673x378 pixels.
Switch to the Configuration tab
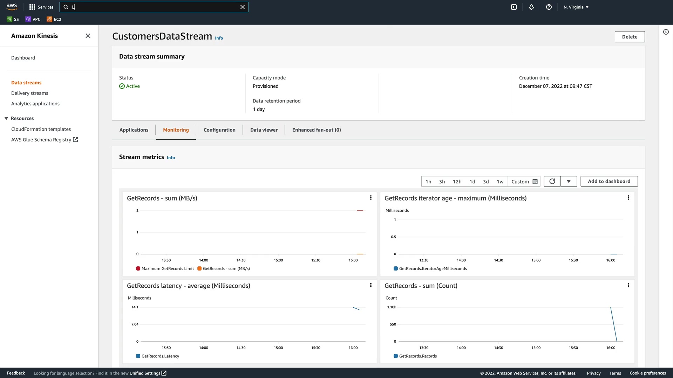pos(219,130)
